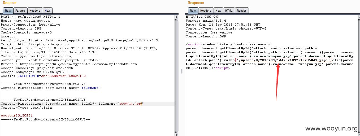Switch to the Response Headers tab

(x=206, y=11)
